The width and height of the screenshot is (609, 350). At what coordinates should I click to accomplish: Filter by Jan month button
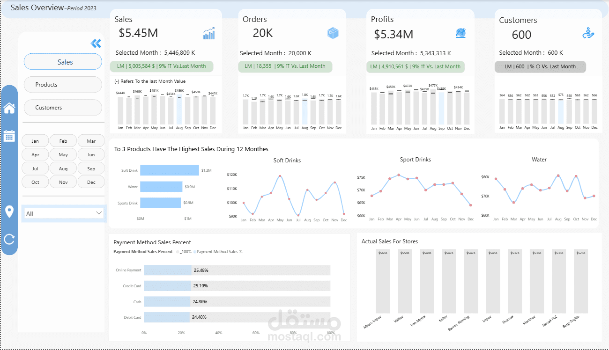pos(35,141)
